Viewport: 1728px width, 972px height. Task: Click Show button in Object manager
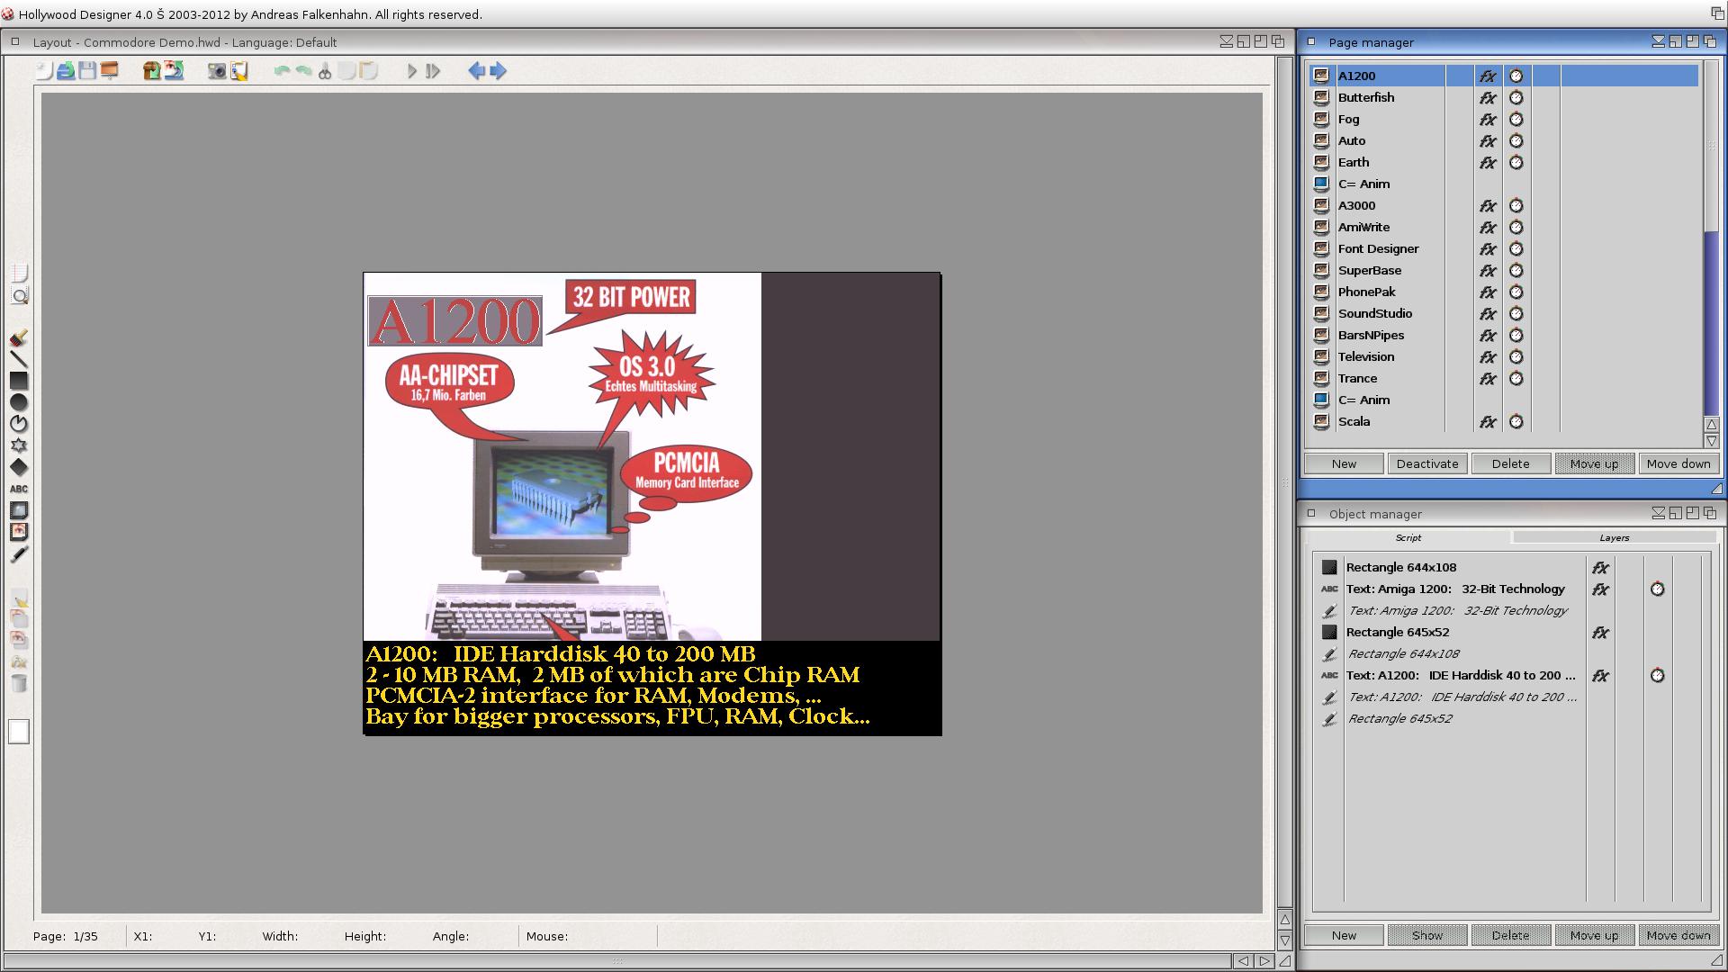point(1427,935)
